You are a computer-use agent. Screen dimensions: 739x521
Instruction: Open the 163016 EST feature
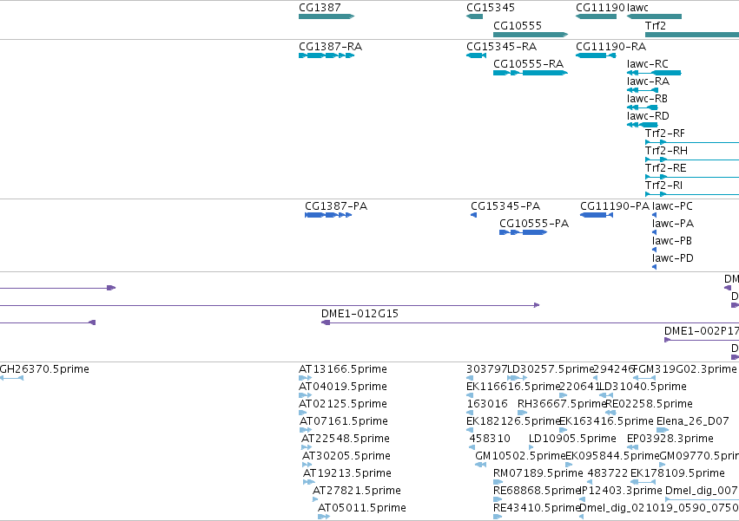tap(470, 413)
